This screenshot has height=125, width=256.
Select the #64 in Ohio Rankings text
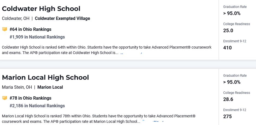click(30, 29)
